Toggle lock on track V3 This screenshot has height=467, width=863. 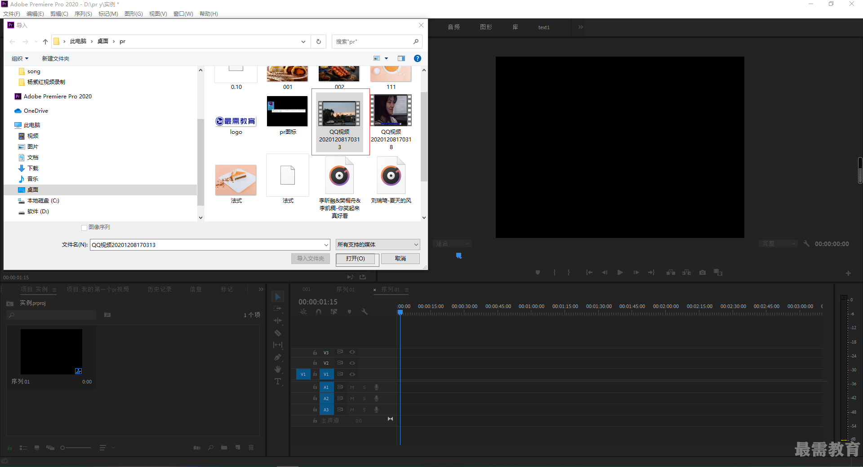coord(315,352)
